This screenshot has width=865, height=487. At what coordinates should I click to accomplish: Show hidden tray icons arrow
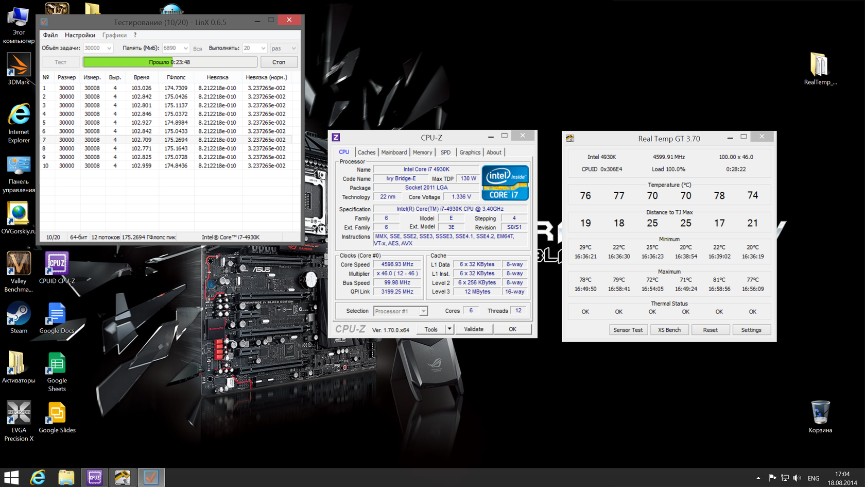coord(758,478)
